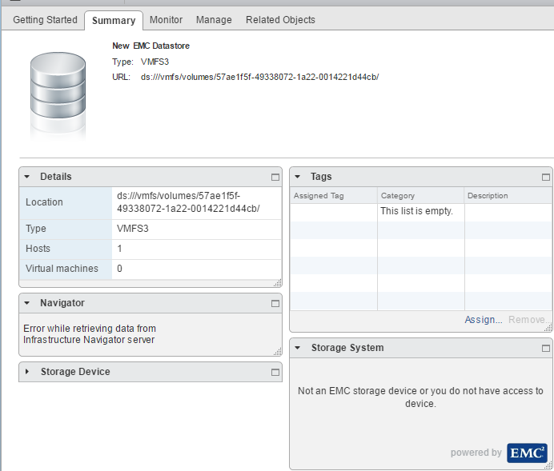
Task: Click the Assign... tag link
Action: (x=483, y=320)
